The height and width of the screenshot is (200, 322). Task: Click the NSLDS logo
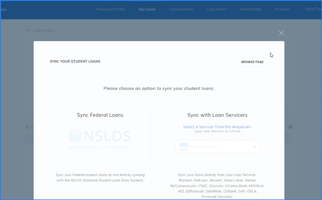tap(99, 139)
